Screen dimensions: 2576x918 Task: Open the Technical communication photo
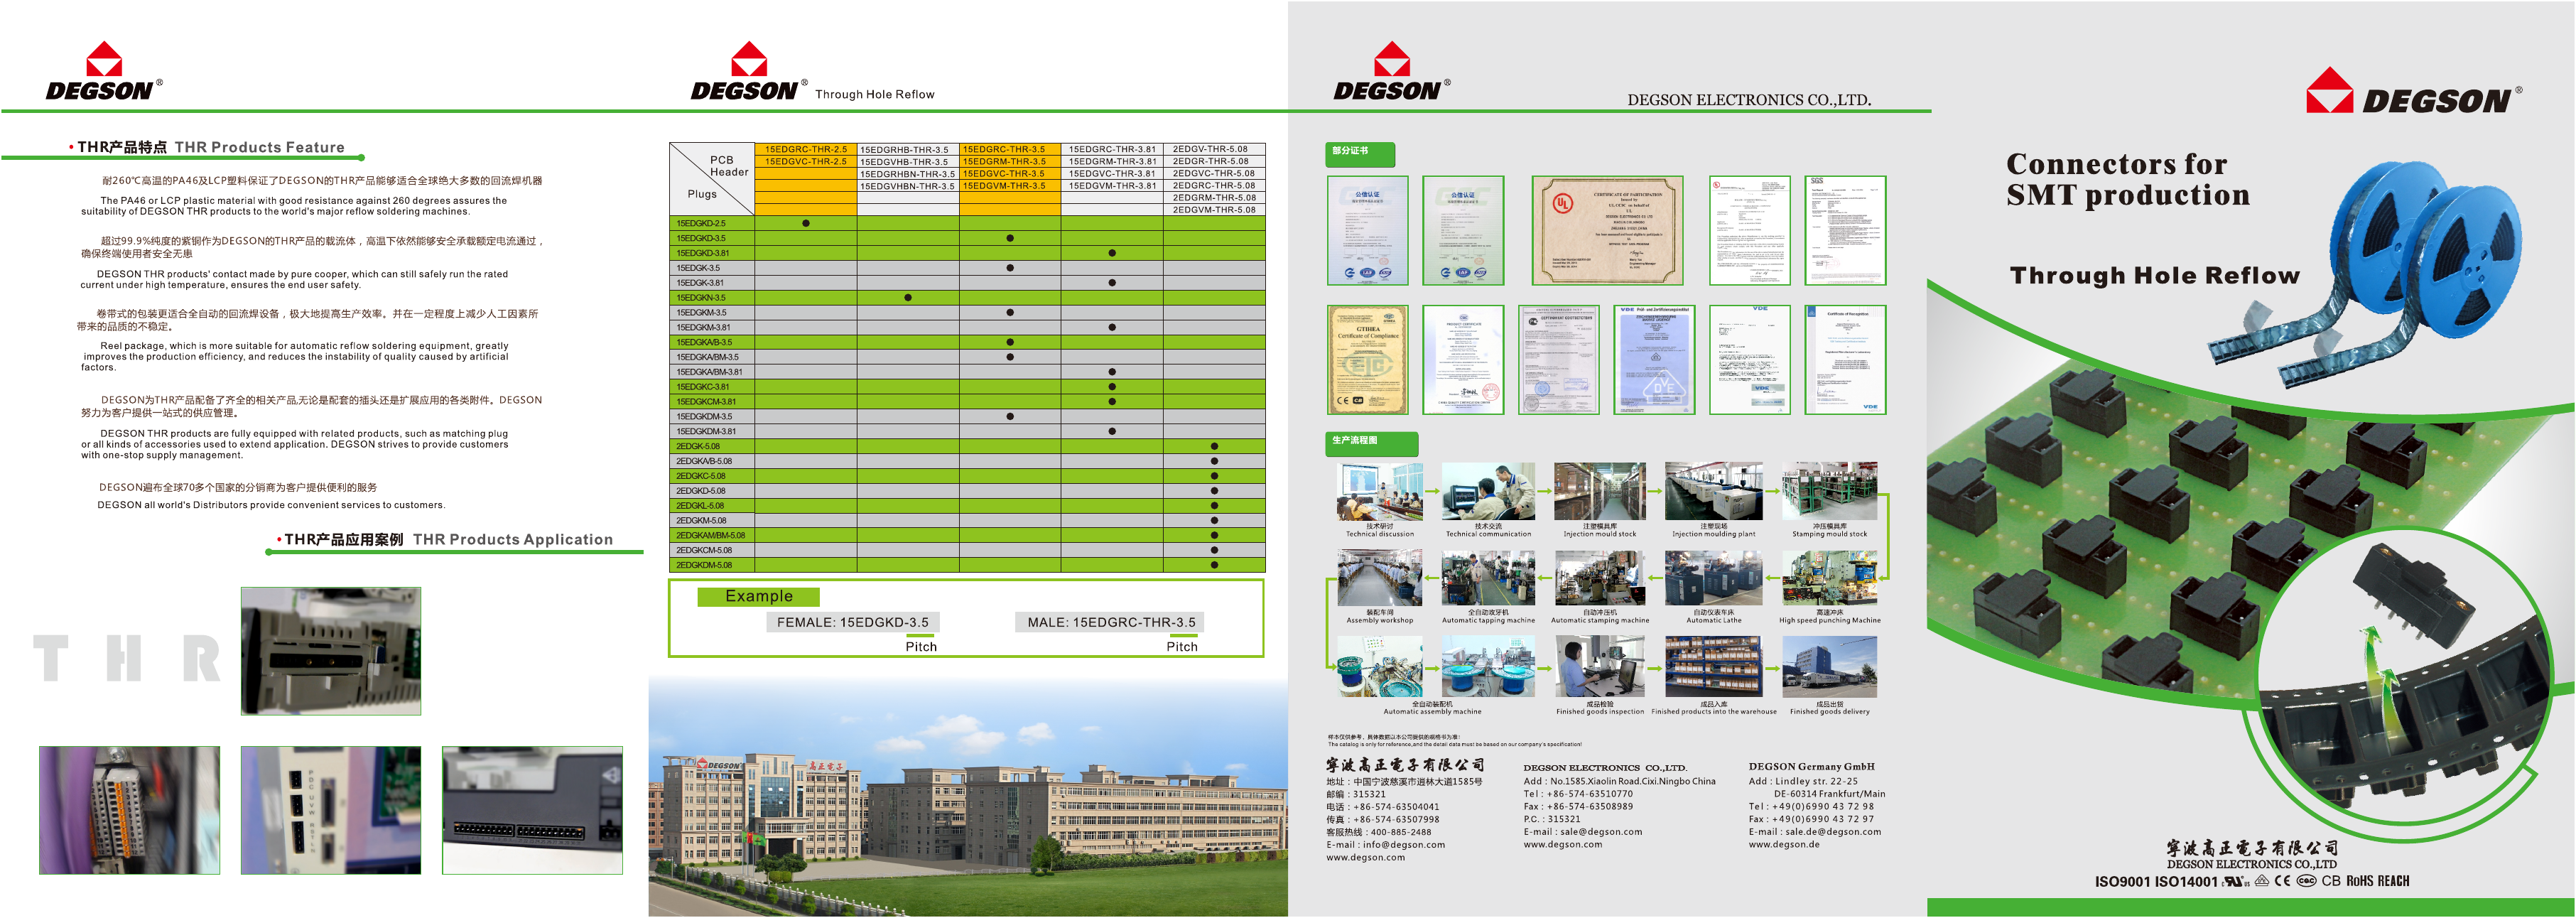pos(1488,491)
